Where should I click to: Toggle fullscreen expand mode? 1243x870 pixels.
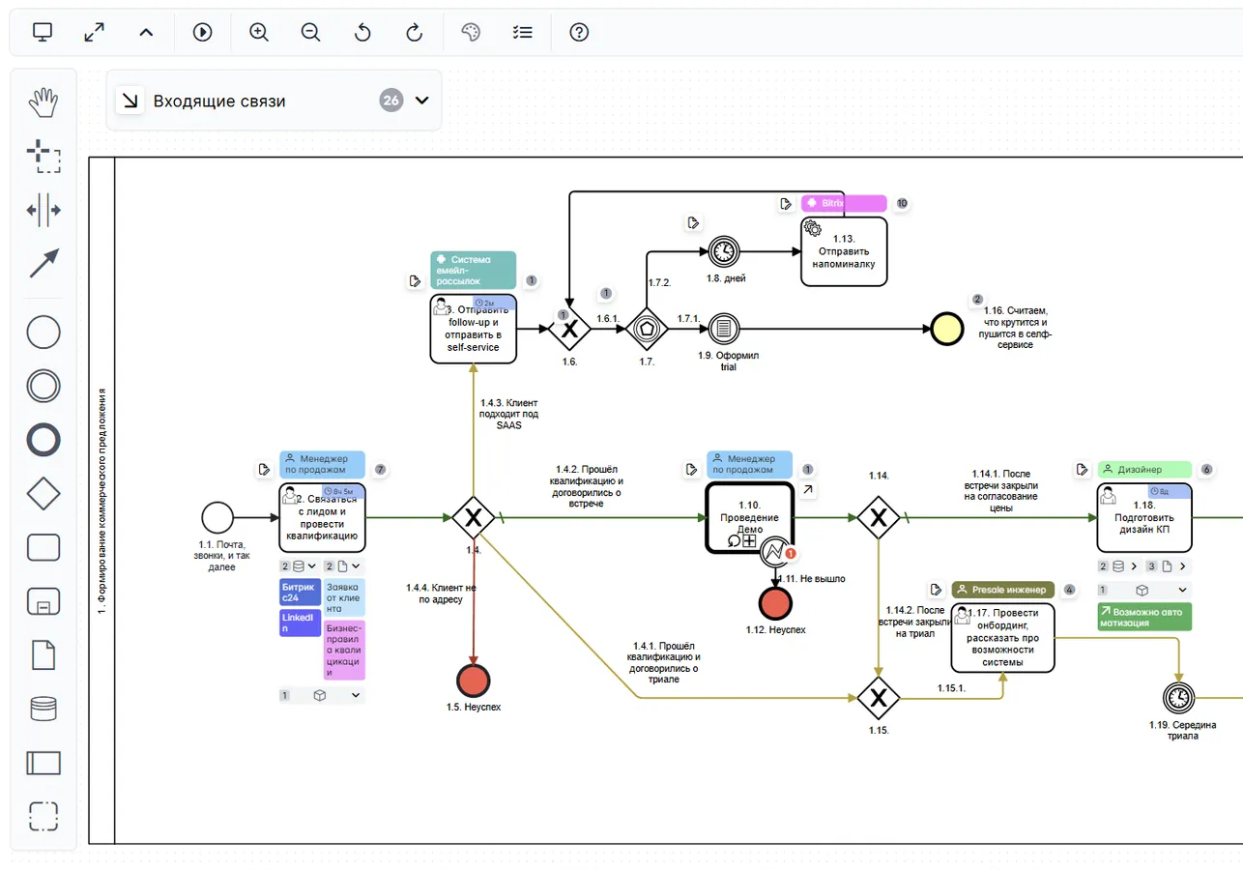pyautogui.click(x=94, y=32)
